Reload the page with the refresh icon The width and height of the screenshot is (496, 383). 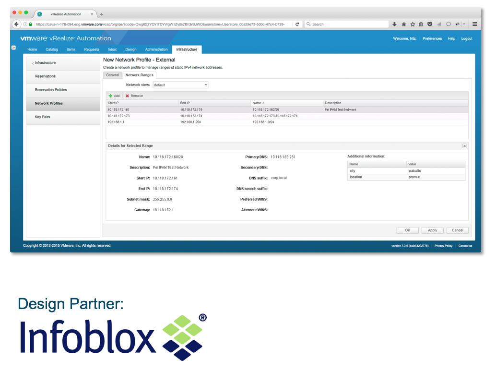297,24
